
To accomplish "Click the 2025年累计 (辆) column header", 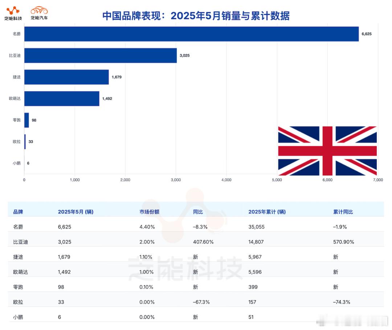I will [x=267, y=212].
